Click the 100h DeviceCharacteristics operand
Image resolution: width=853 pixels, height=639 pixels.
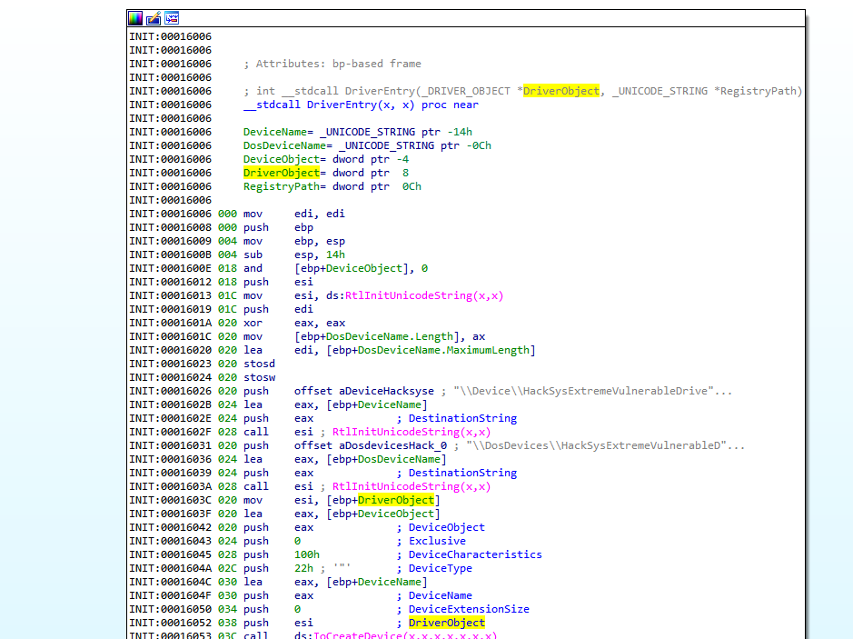tap(306, 554)
